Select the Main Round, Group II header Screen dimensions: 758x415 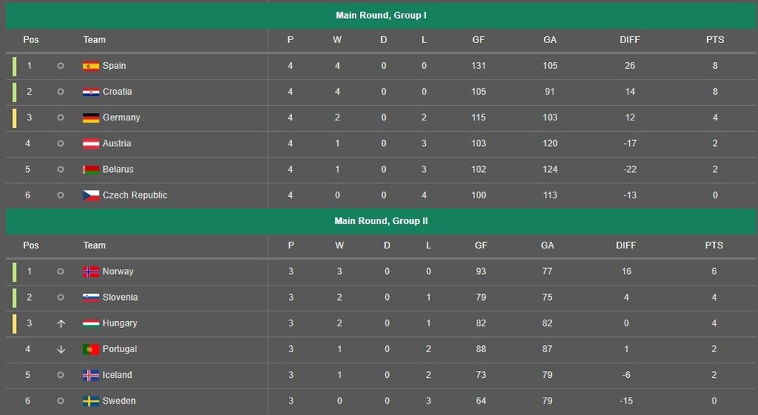click(x=381, y=221)
